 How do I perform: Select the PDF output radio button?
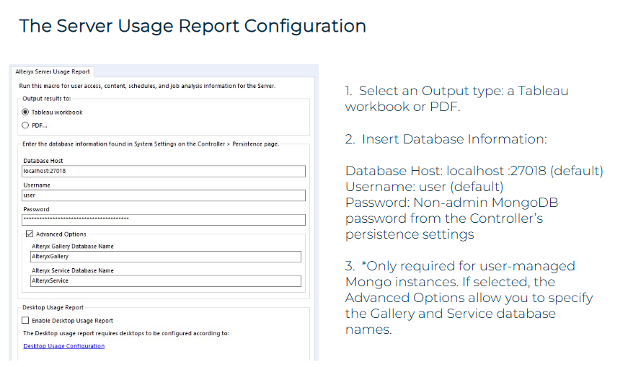coord(26,125)
